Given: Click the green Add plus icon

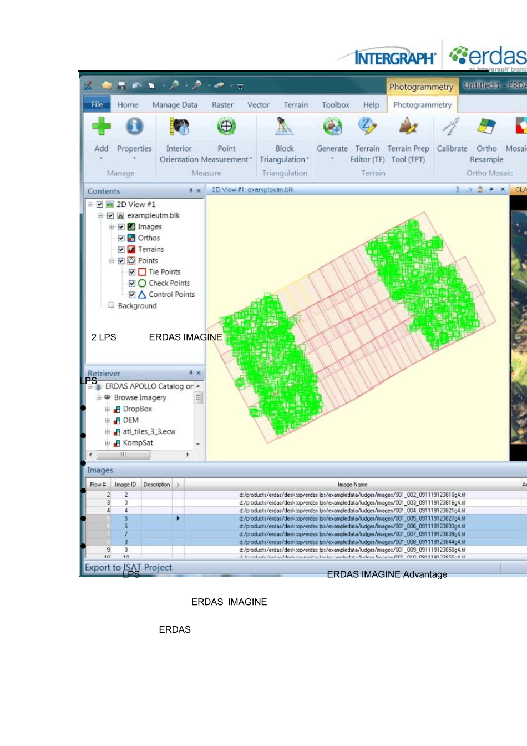Looking at the screenshot, I should pos(101,127).
